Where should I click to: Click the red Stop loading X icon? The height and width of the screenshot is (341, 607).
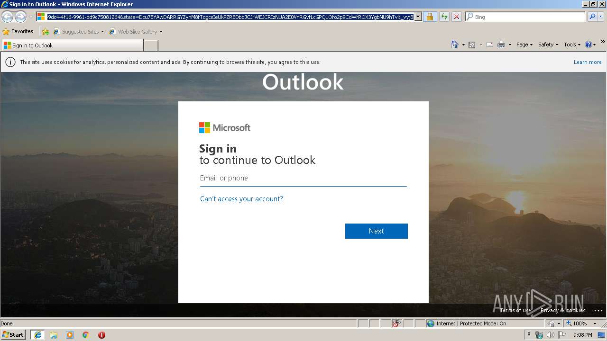point(456,17)
